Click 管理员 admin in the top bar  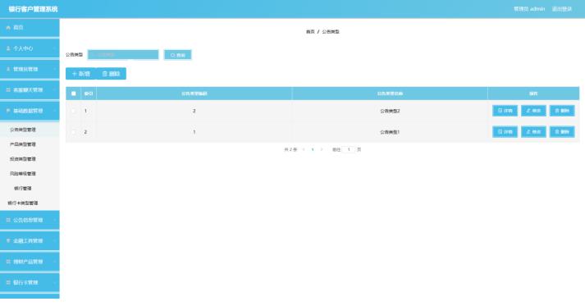(529, 9)
